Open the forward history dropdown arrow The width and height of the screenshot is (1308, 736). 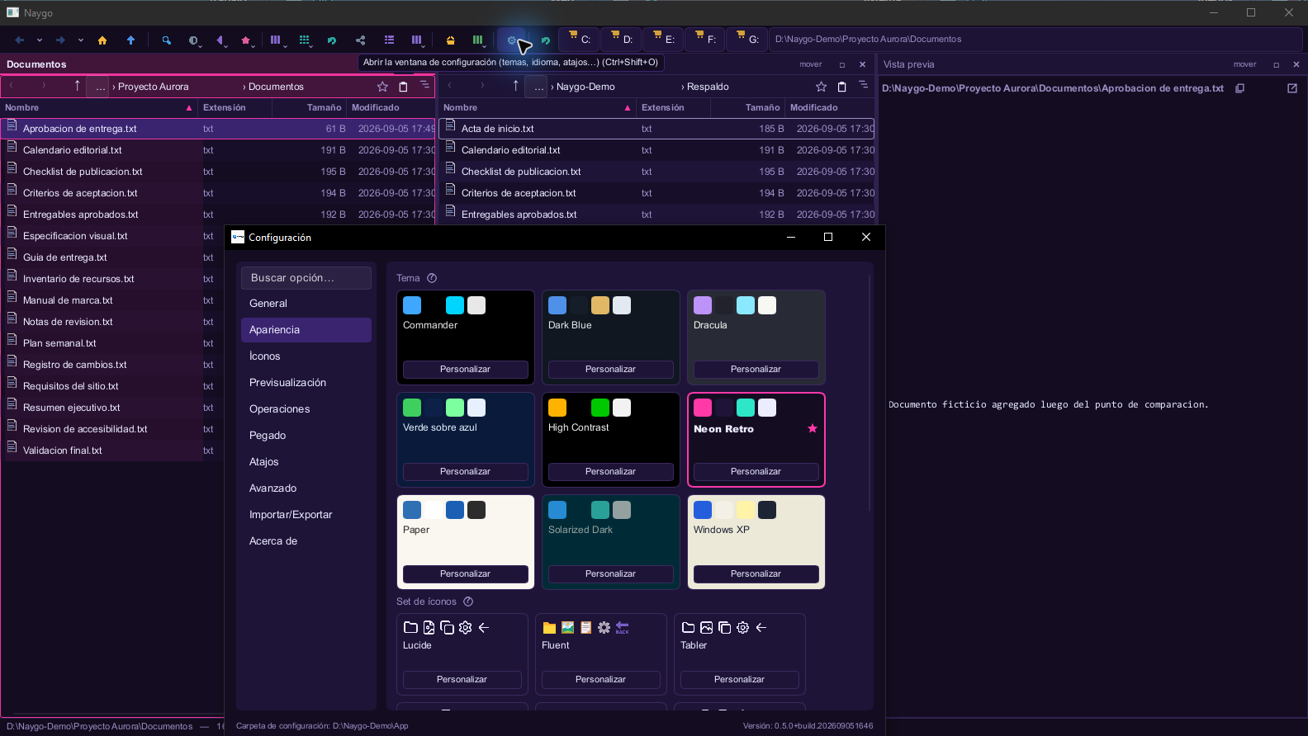80,40
